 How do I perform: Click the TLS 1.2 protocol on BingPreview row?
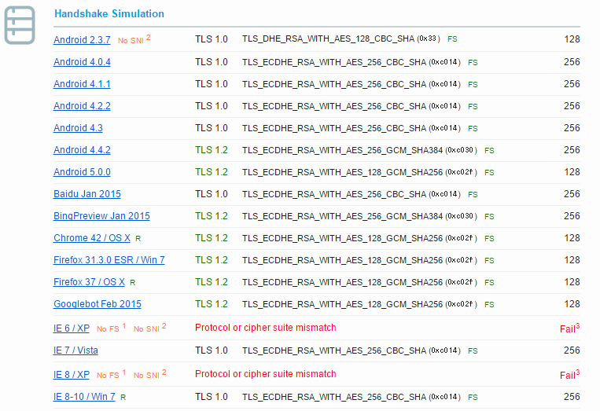tap(212, 216)
